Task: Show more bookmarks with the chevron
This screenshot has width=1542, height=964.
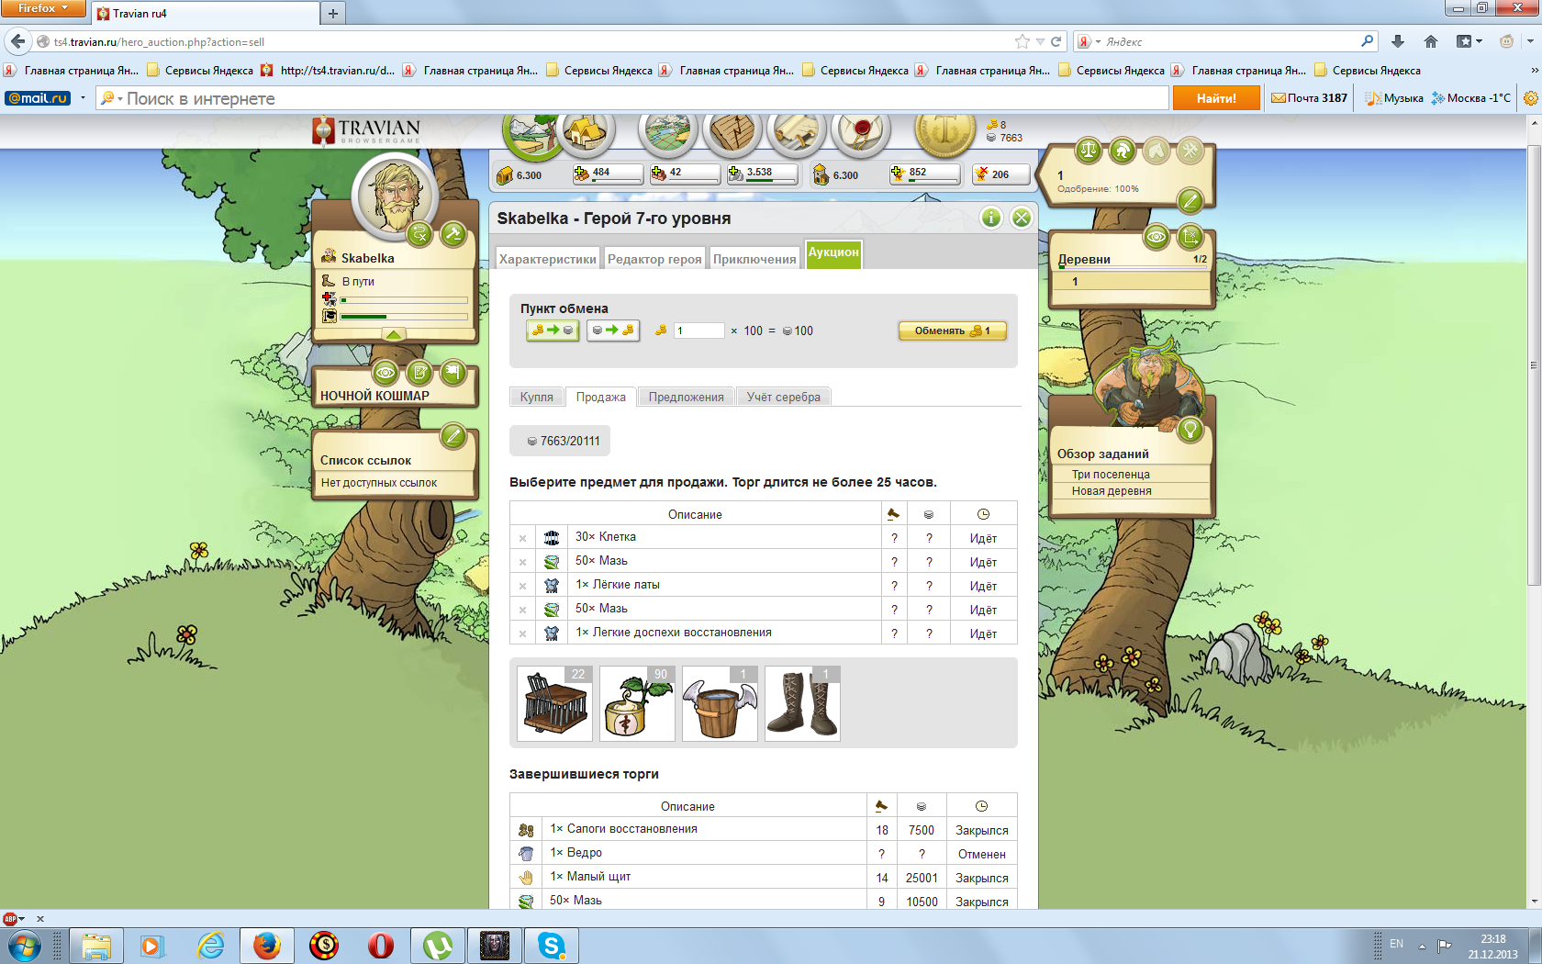Action: (1534, 70)
